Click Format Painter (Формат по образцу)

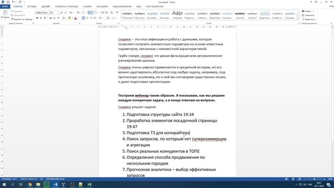(x=22, y=19)
